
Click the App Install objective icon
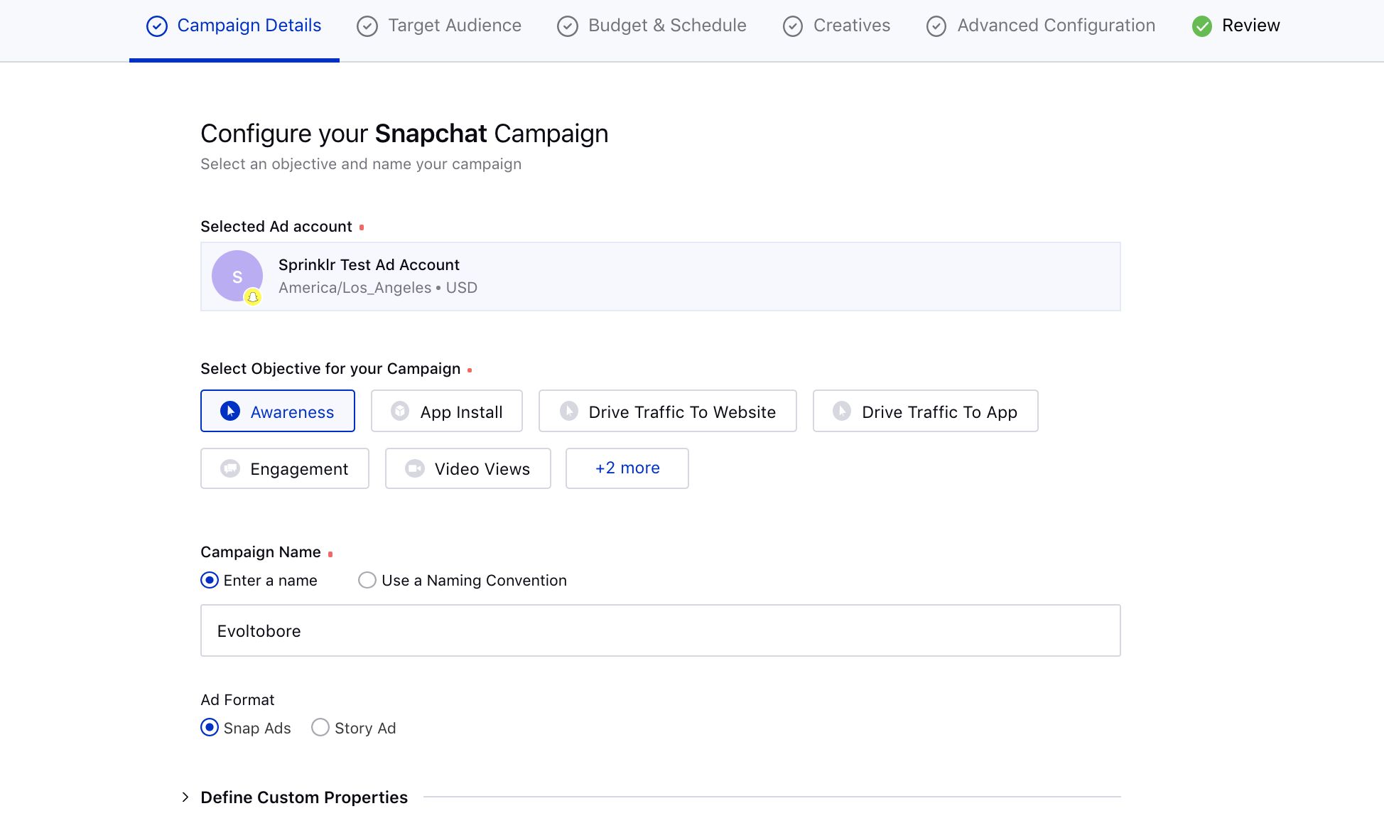coord(399,411)
